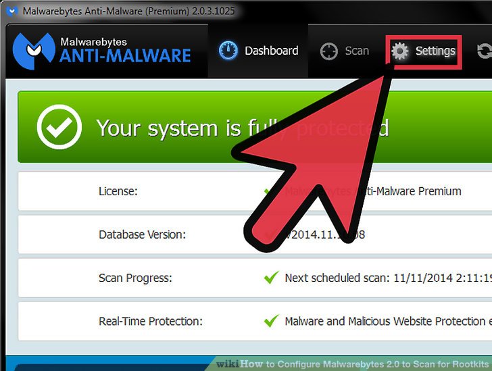The width and height of the screenshot is (492, 371).
Task: Open the Dashboard tab
Action: pyautogui.click(x=258, y=51)
